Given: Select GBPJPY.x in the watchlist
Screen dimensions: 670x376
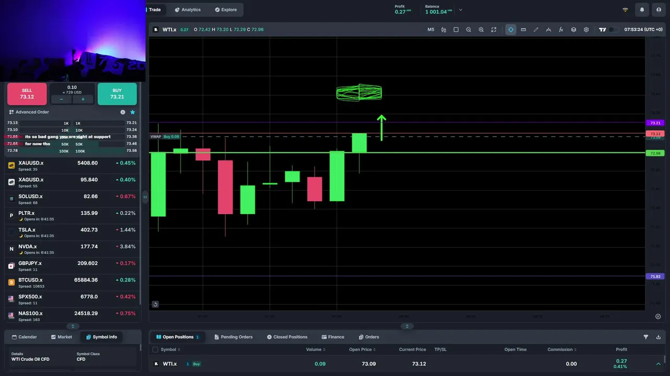Looking at the screenshot, I should [72, 266].
